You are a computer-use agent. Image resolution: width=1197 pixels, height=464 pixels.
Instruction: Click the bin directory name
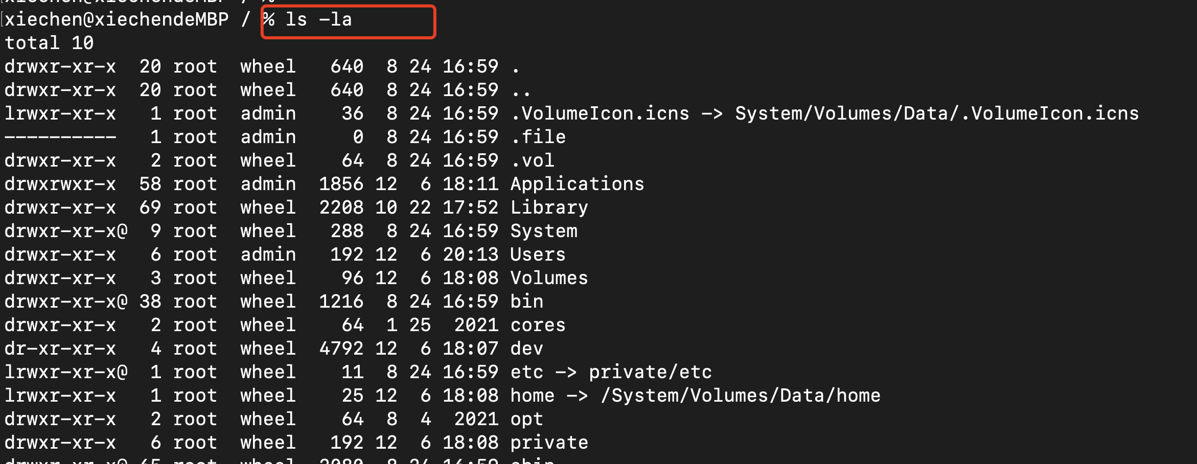click(x=527, y=301)
